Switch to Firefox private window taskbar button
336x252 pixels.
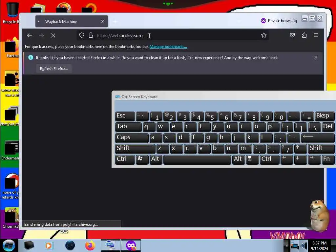131,245
